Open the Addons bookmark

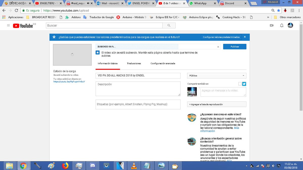(x=73, y=17)
